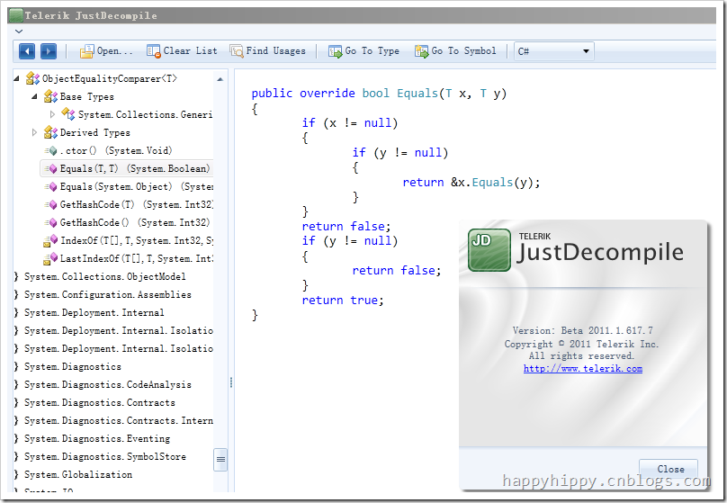Click the 'Version: Beta 2011.1.617.7' text
This screenshot has height=503, width=727.
(x=583, y=330)
